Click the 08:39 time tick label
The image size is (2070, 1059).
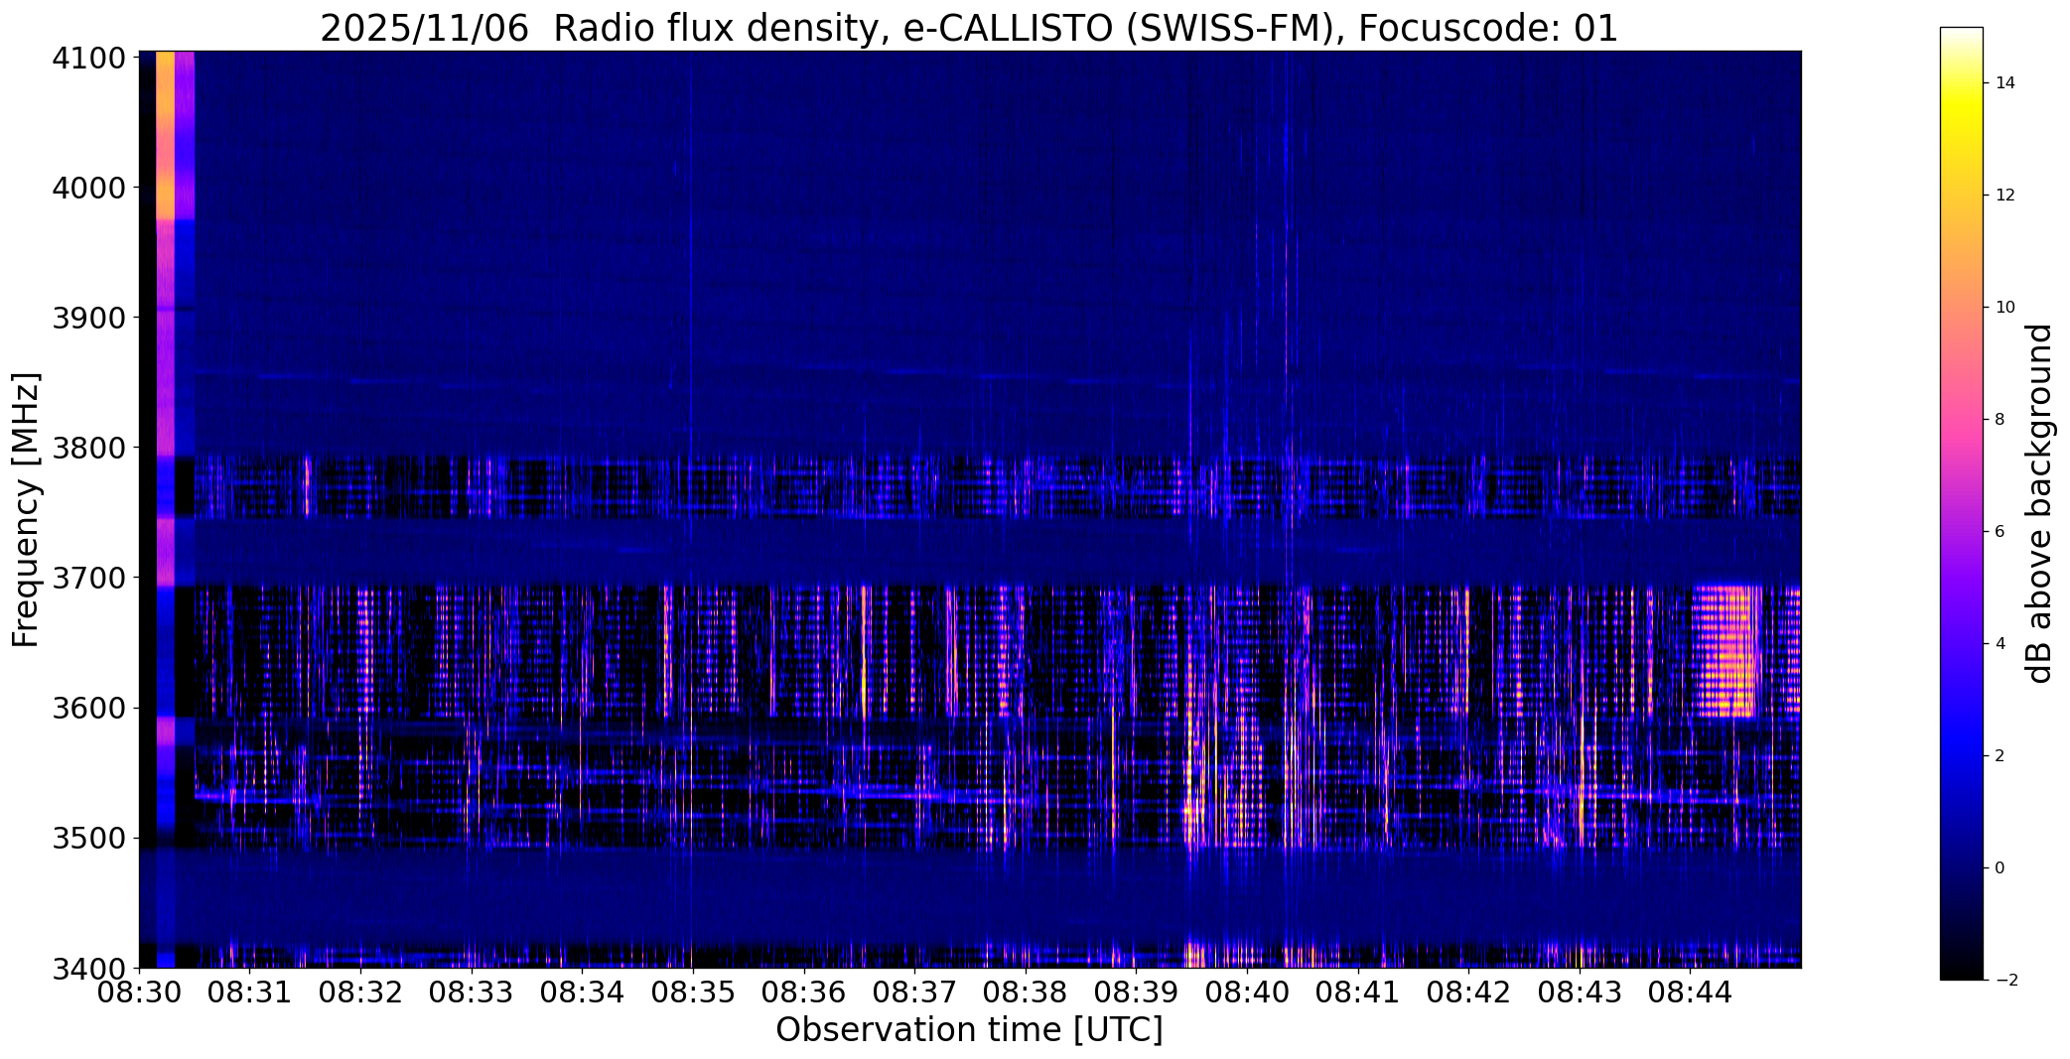[1137, 993]
